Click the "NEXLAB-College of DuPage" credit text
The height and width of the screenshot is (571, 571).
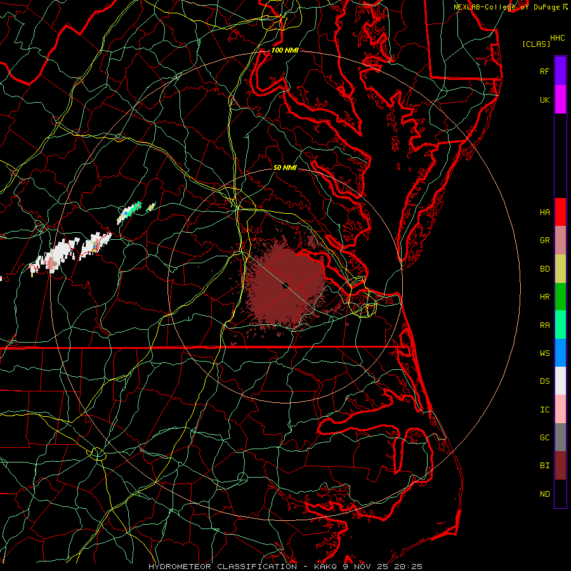coord(506,7)
